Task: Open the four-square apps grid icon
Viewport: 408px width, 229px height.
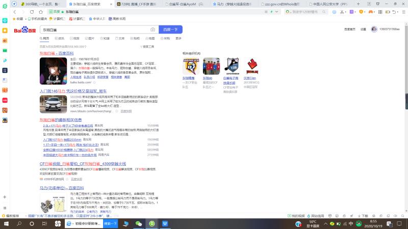Action: point(380,12)
